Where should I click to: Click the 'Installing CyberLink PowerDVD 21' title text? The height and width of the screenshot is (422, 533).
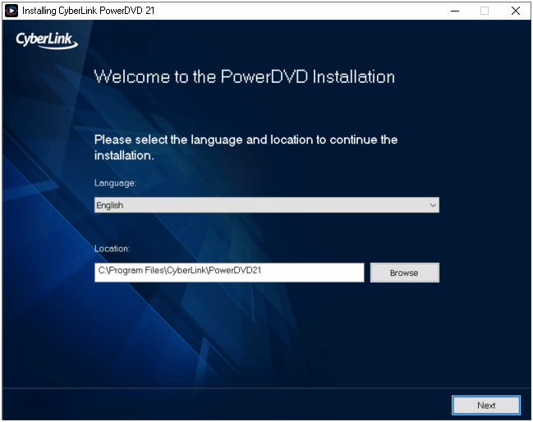(89, 11)
